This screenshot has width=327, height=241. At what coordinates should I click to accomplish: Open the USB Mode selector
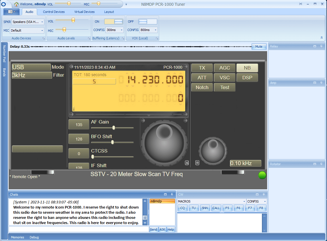tap(31, 67)
